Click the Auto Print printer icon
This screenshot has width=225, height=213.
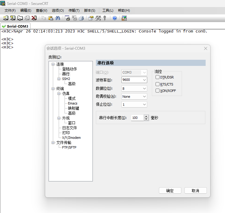click(81, 18)
